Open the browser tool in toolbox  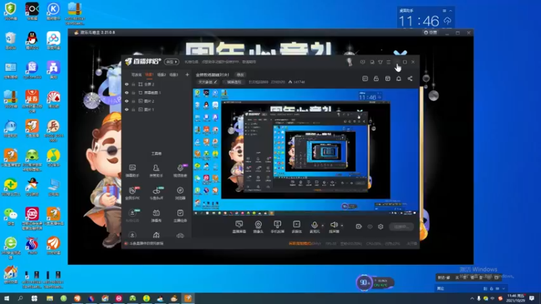(180, 193)
